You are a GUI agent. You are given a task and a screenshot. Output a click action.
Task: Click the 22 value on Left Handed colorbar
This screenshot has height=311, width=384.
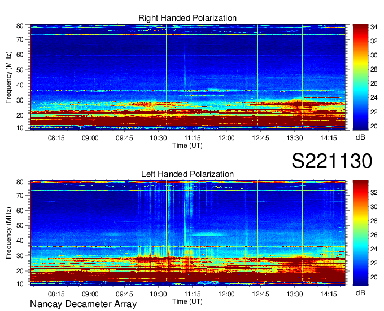(x=374, y=263)
